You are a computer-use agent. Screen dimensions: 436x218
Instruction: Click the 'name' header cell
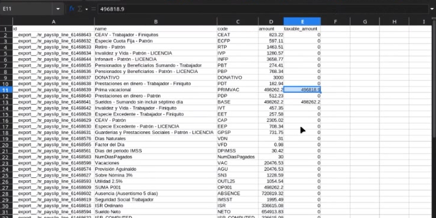coord(156,29)
